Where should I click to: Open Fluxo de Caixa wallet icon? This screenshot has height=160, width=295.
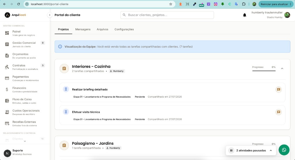7,101
